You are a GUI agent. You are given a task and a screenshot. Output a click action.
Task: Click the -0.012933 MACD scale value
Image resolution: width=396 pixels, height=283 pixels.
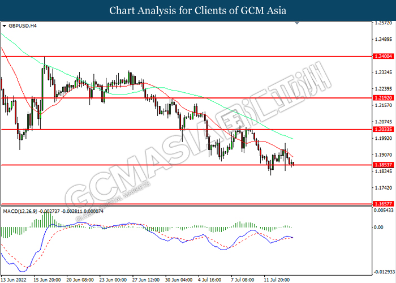point(384,272)
